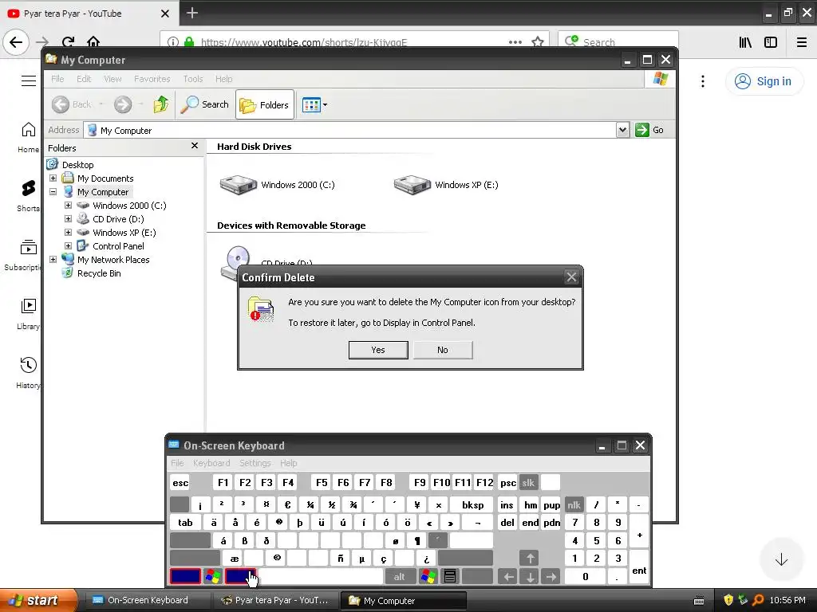Toggle the slk scroll lock key
The width and height of the screenshot is (817, 612).
(x=528, y=482)
